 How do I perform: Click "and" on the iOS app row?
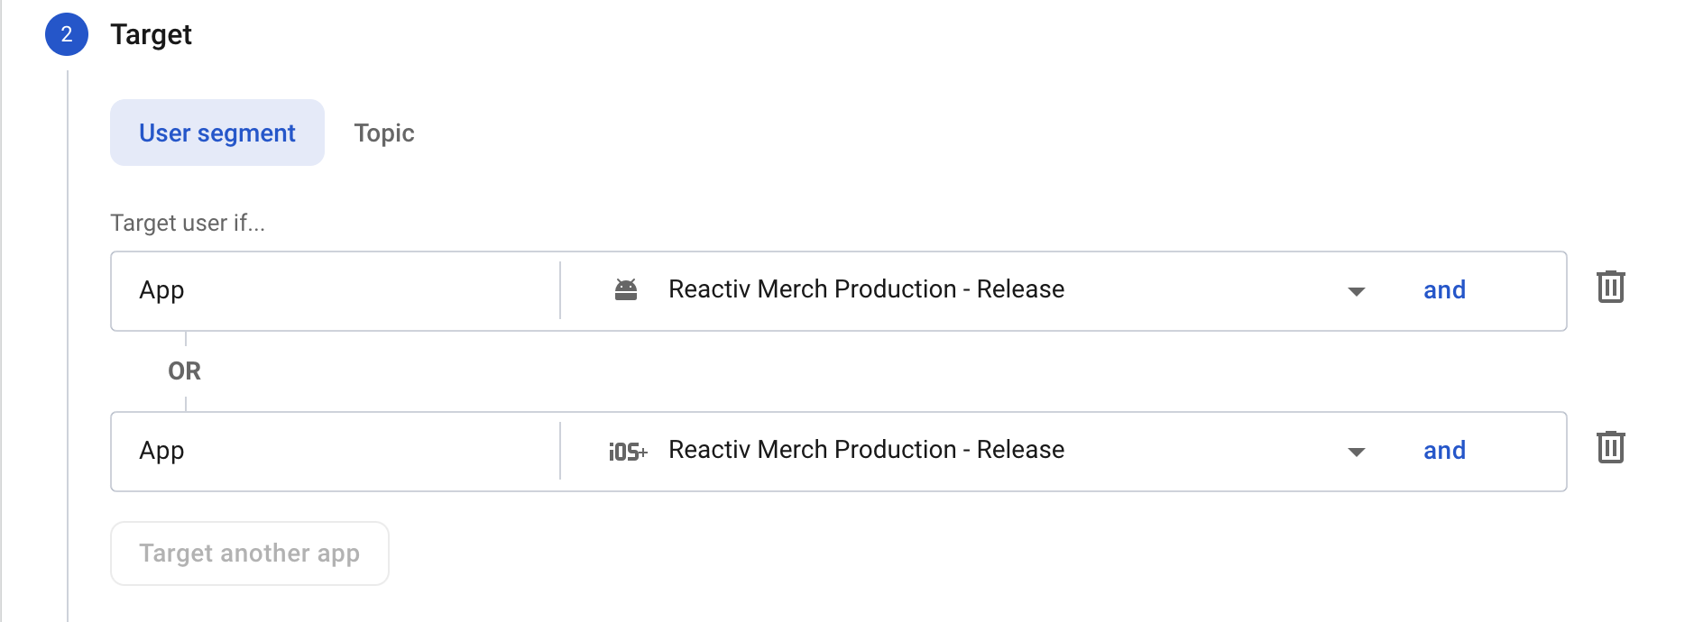tap(1444, 451)
